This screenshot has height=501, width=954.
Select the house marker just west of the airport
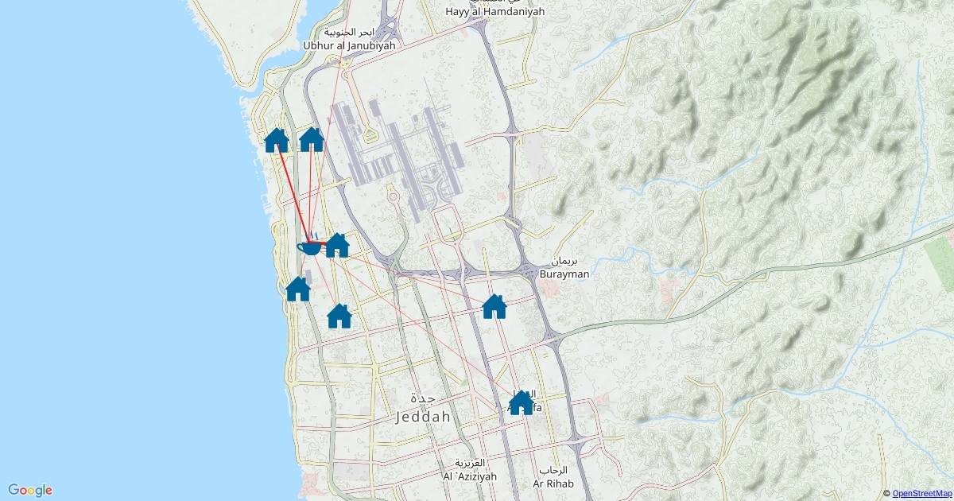tap(312, 139)
